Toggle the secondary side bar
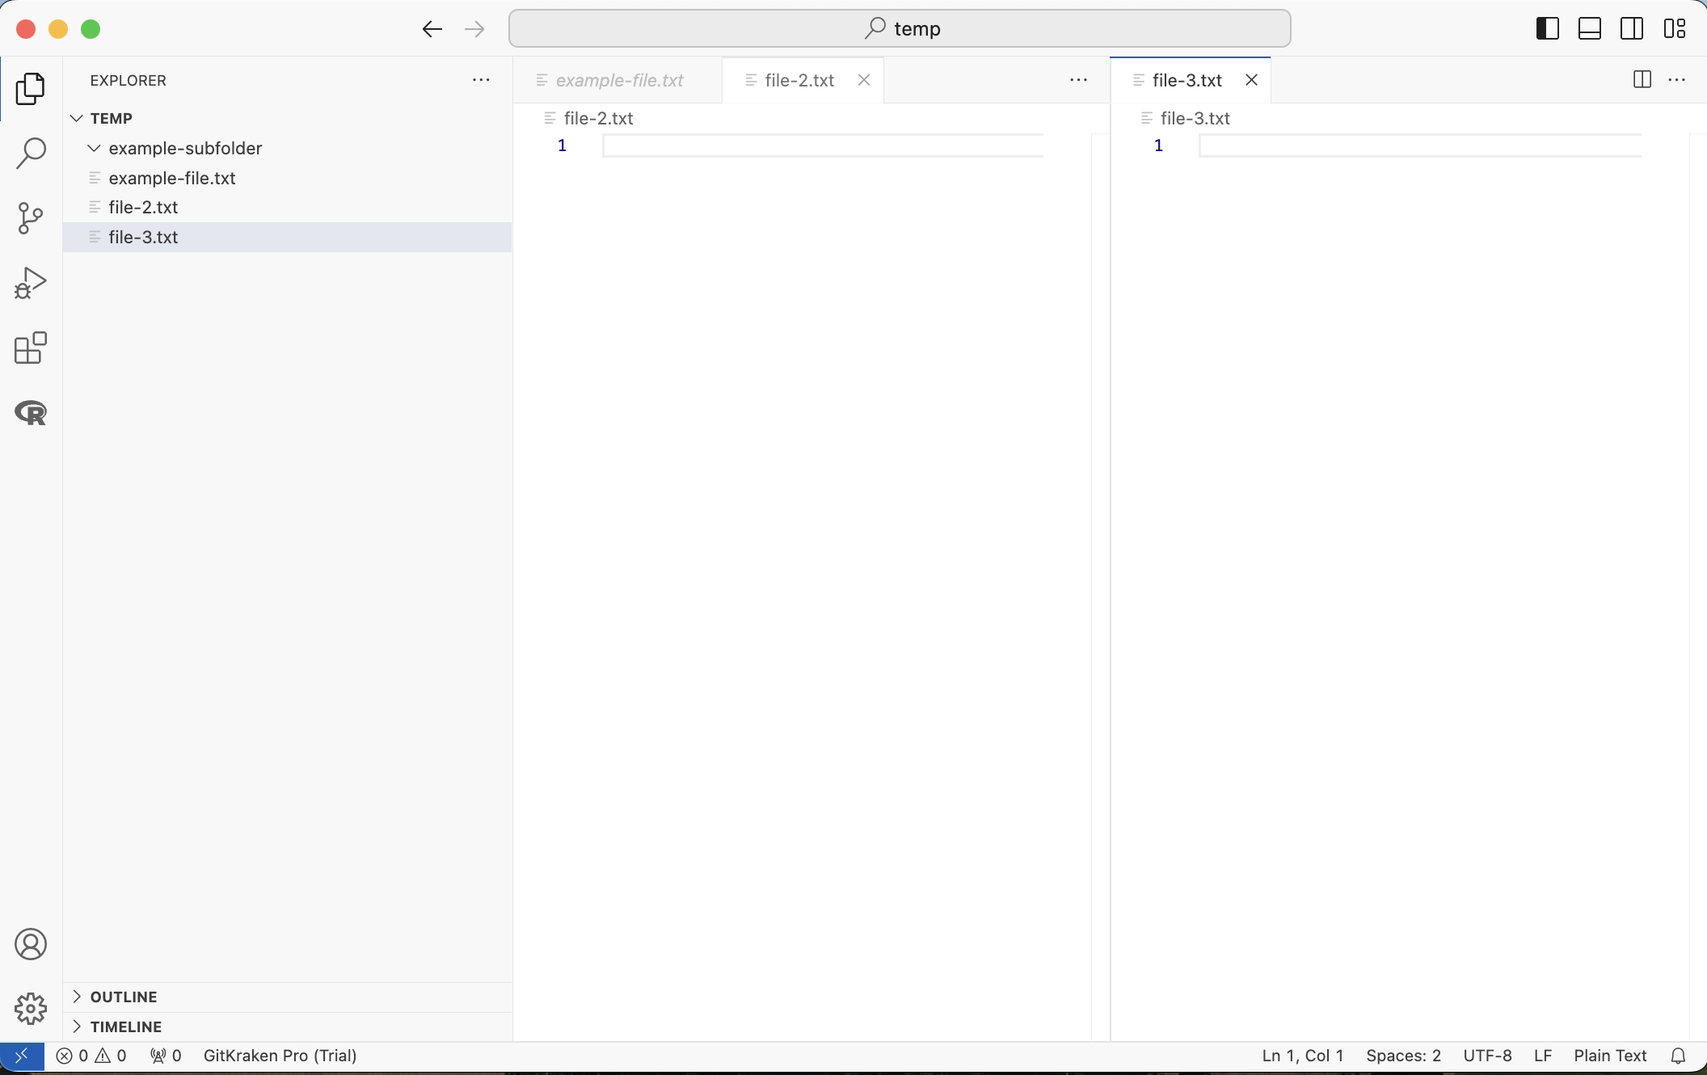This screenshot has height=1075, width=1707. pyautogui.click(x=1631, y=29)
